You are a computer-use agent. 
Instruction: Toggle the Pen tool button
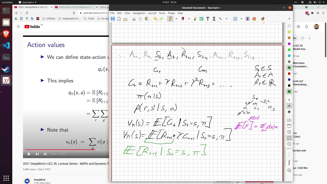pyautogui.click(x=170, y=19)
